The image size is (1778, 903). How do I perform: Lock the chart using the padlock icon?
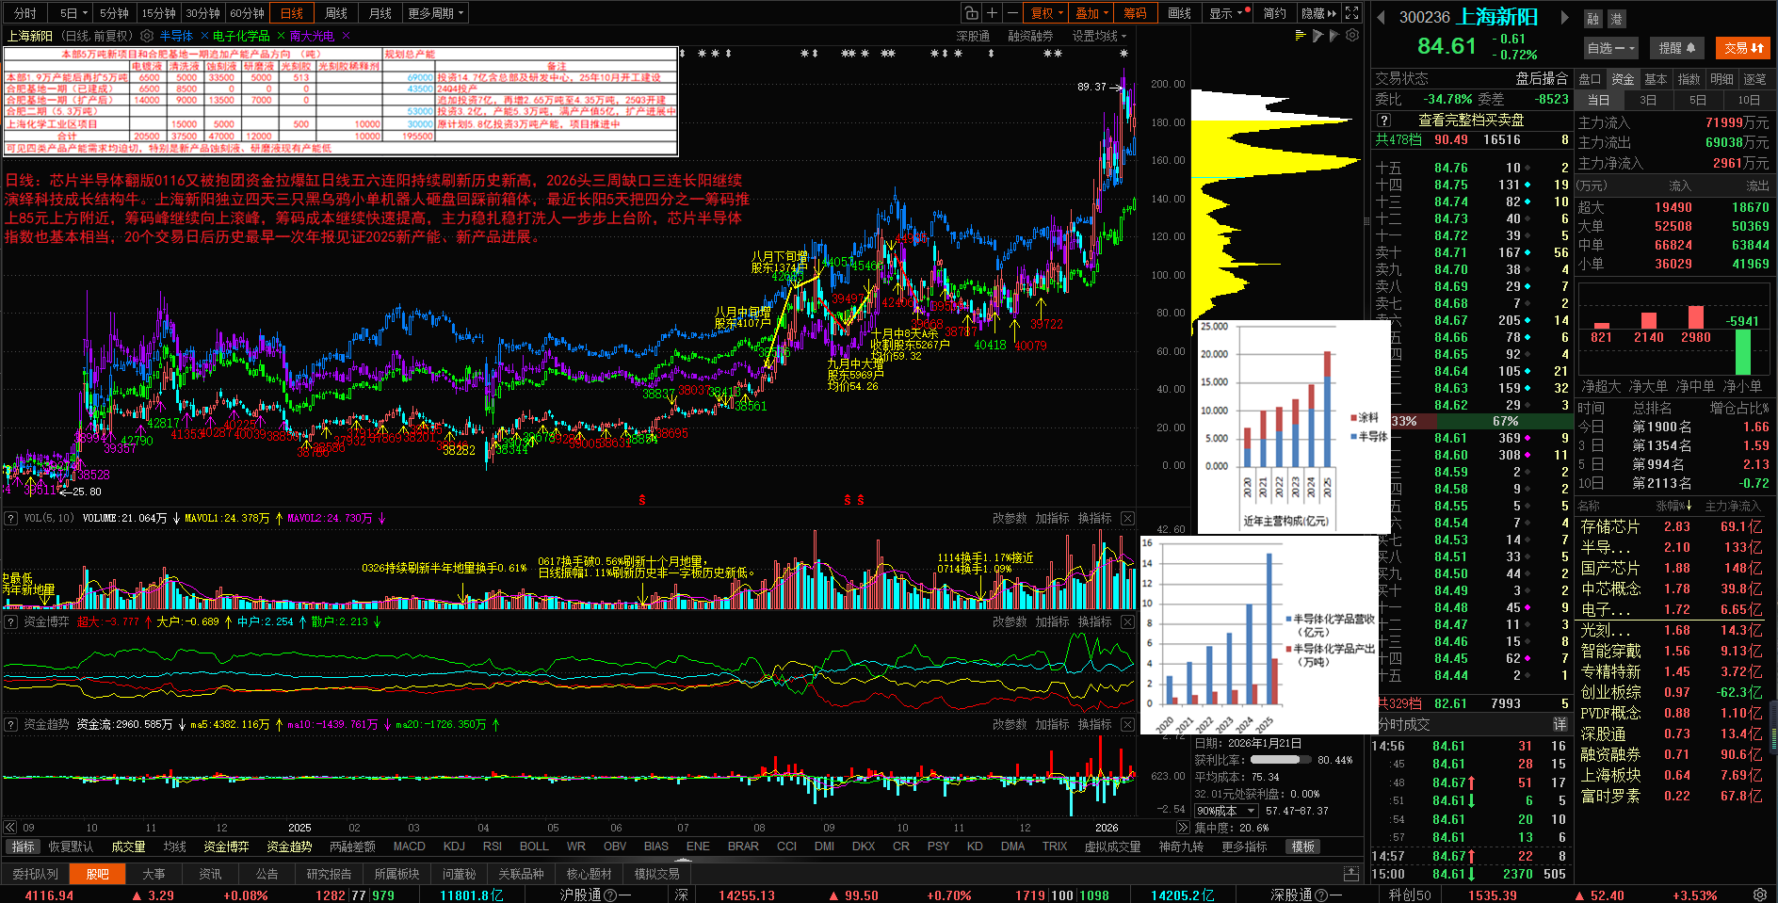971,13
